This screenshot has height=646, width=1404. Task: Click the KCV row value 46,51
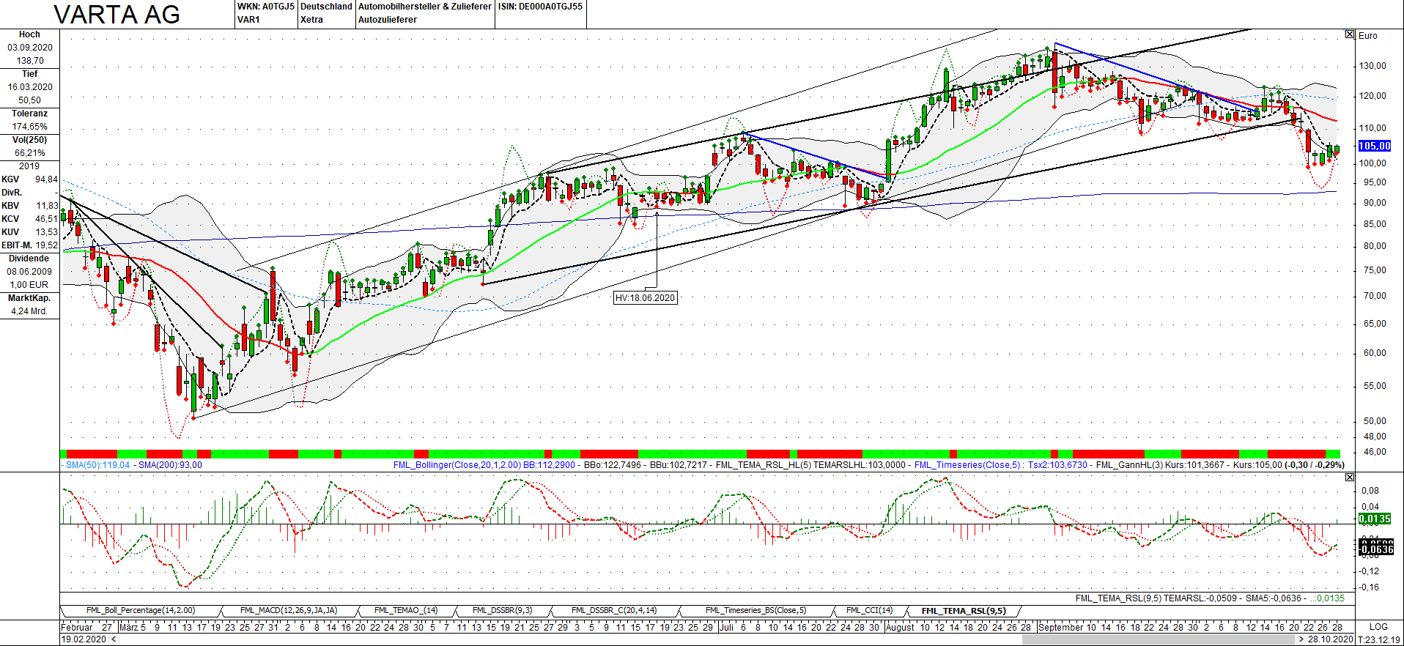tap(46, 219)
